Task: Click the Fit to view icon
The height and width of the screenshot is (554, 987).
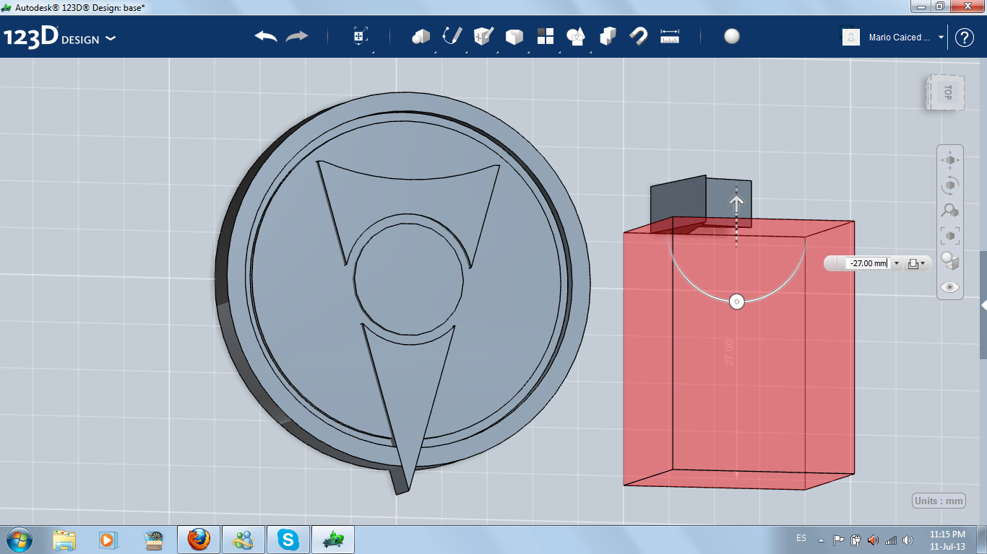Action: tap(950, 235)
